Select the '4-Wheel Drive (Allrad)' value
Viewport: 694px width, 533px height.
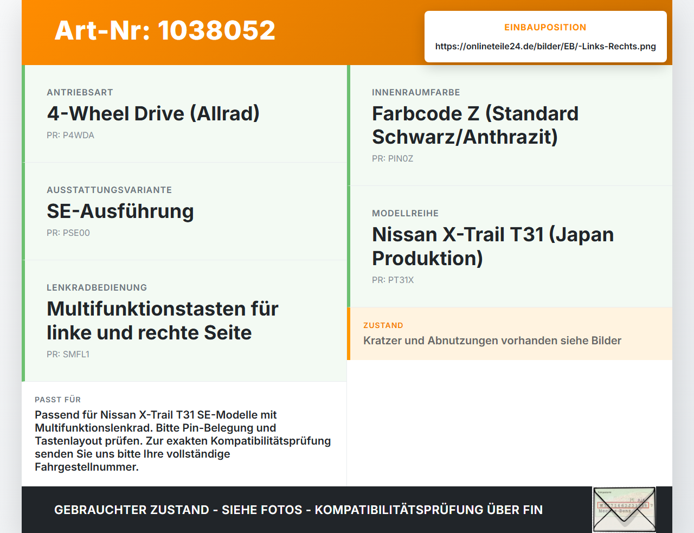(153, 113)
